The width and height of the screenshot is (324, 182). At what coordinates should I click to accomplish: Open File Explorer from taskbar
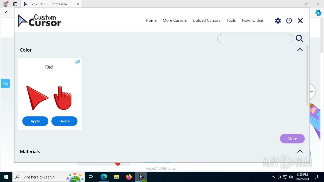coord(116,177)
